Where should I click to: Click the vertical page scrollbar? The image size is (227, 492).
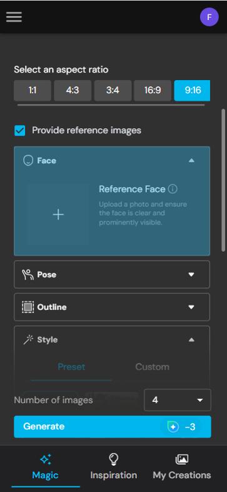click(223, 181)
